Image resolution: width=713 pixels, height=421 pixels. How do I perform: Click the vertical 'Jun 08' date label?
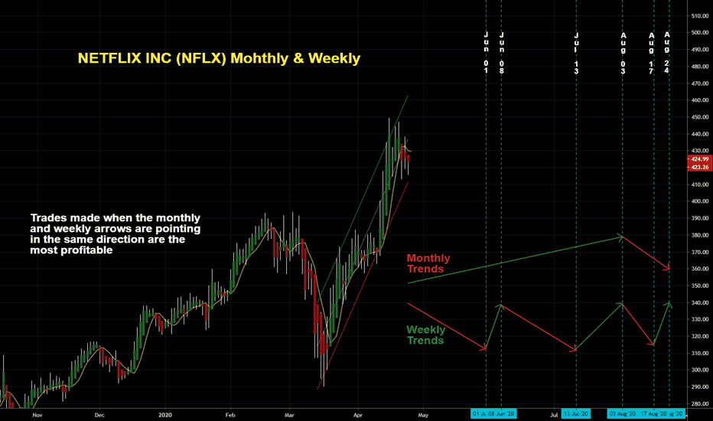502,53
